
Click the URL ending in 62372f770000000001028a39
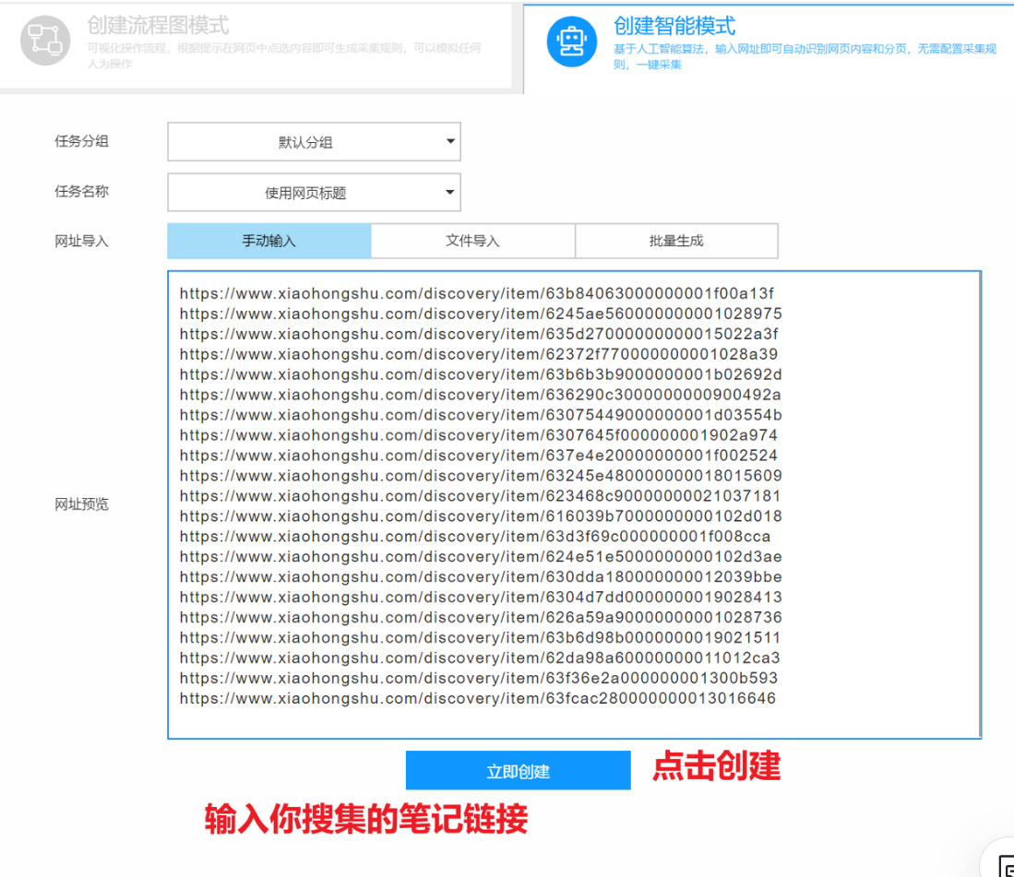click(479, 354)
